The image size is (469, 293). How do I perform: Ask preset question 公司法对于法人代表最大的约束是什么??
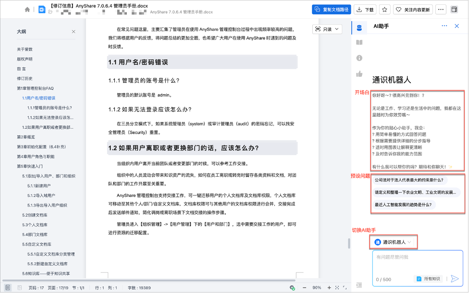tap(409, 180)
